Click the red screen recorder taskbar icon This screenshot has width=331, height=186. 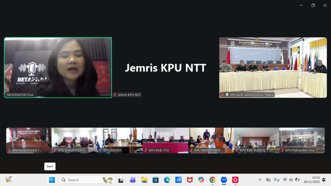(235, 180)
